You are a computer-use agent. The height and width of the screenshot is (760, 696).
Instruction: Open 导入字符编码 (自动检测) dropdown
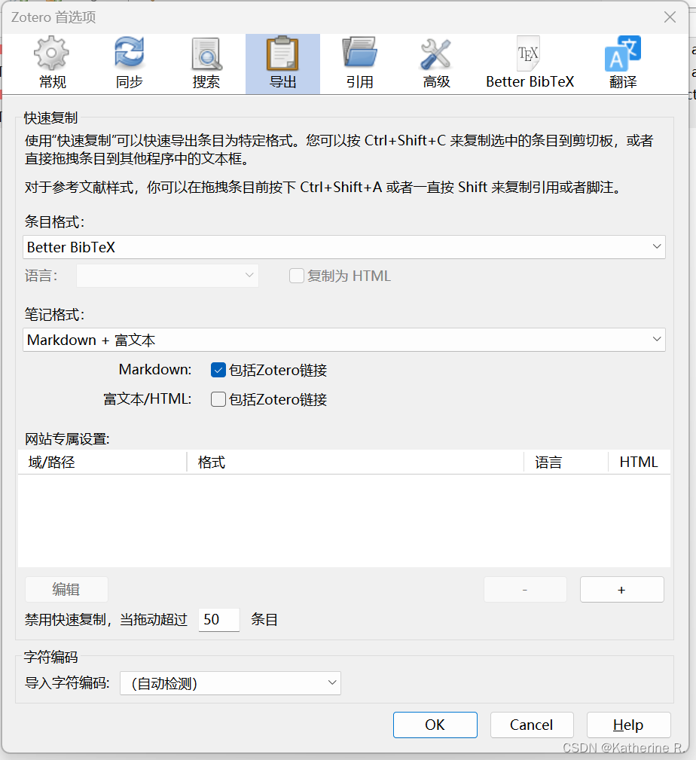(x=230, y=683)
